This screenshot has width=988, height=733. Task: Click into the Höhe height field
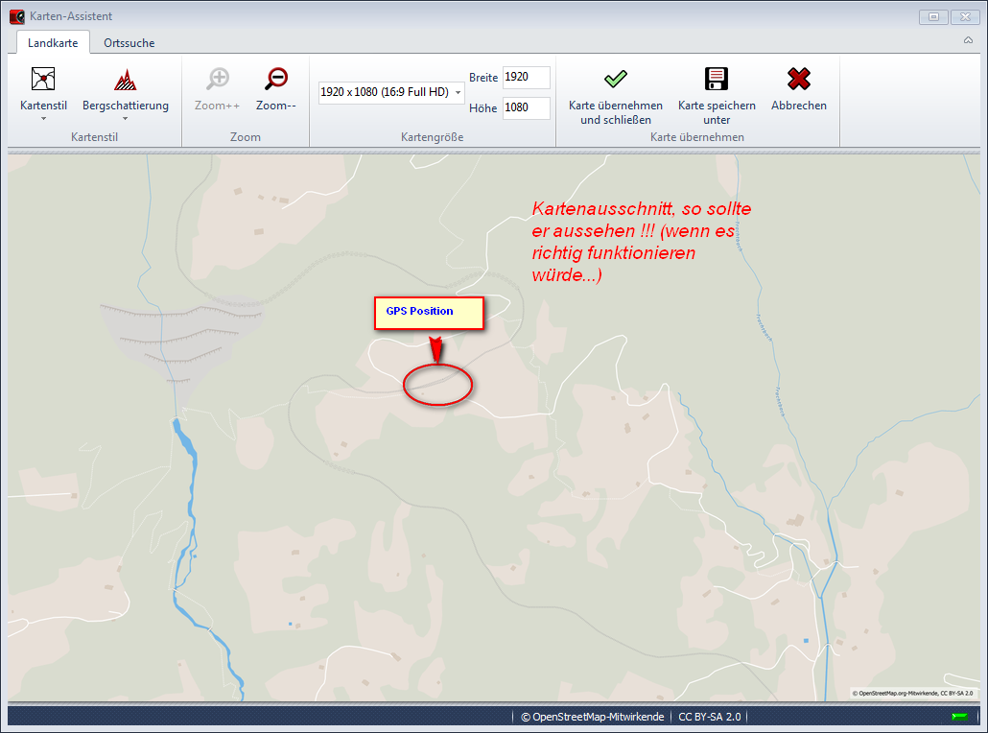526,108
